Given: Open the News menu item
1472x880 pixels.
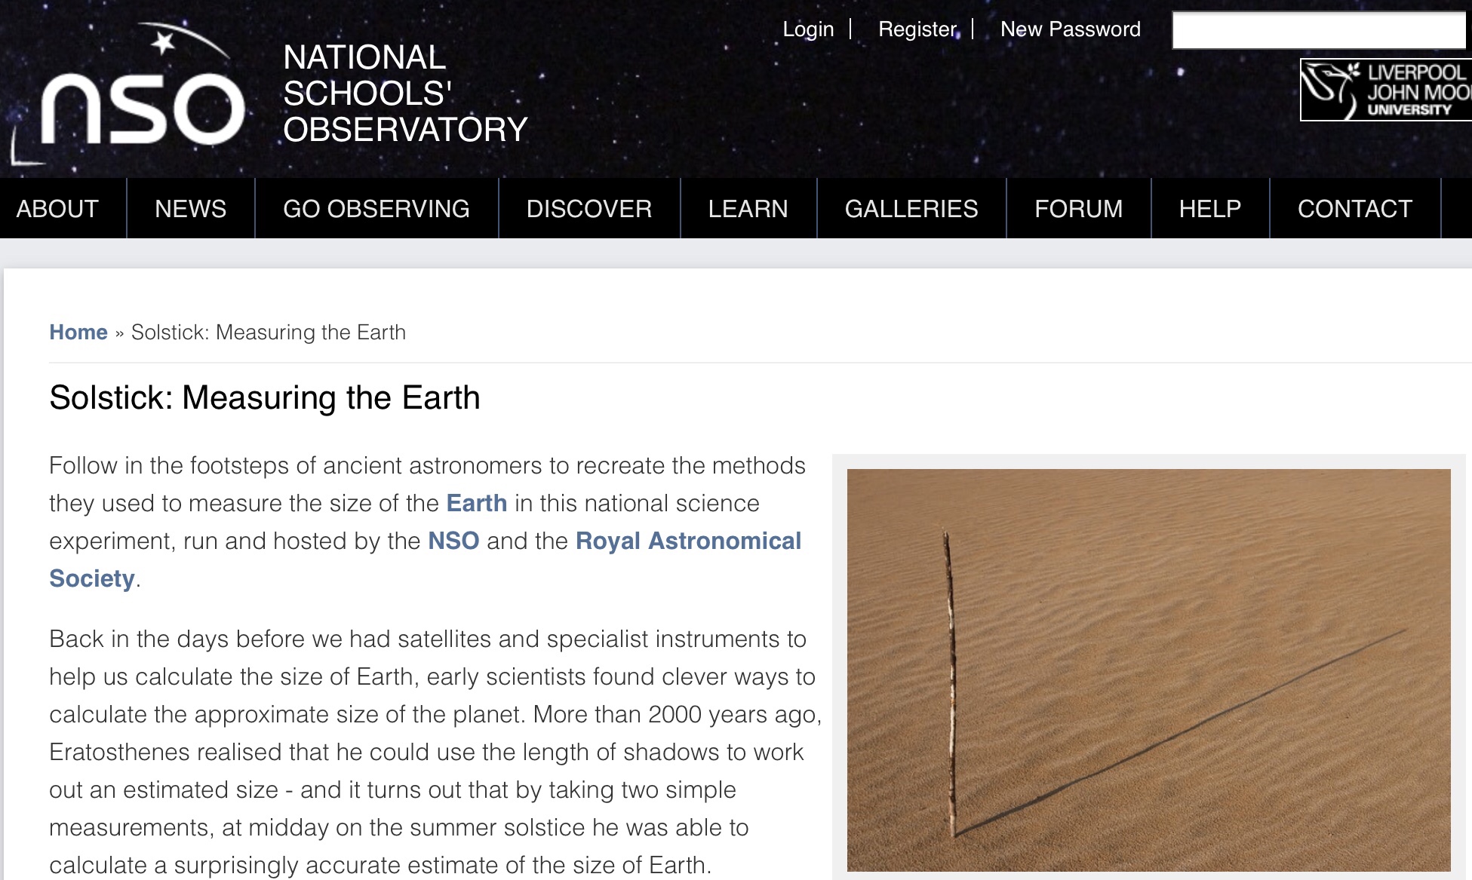Looking at the screenshot, I should [x=190, y=209].
